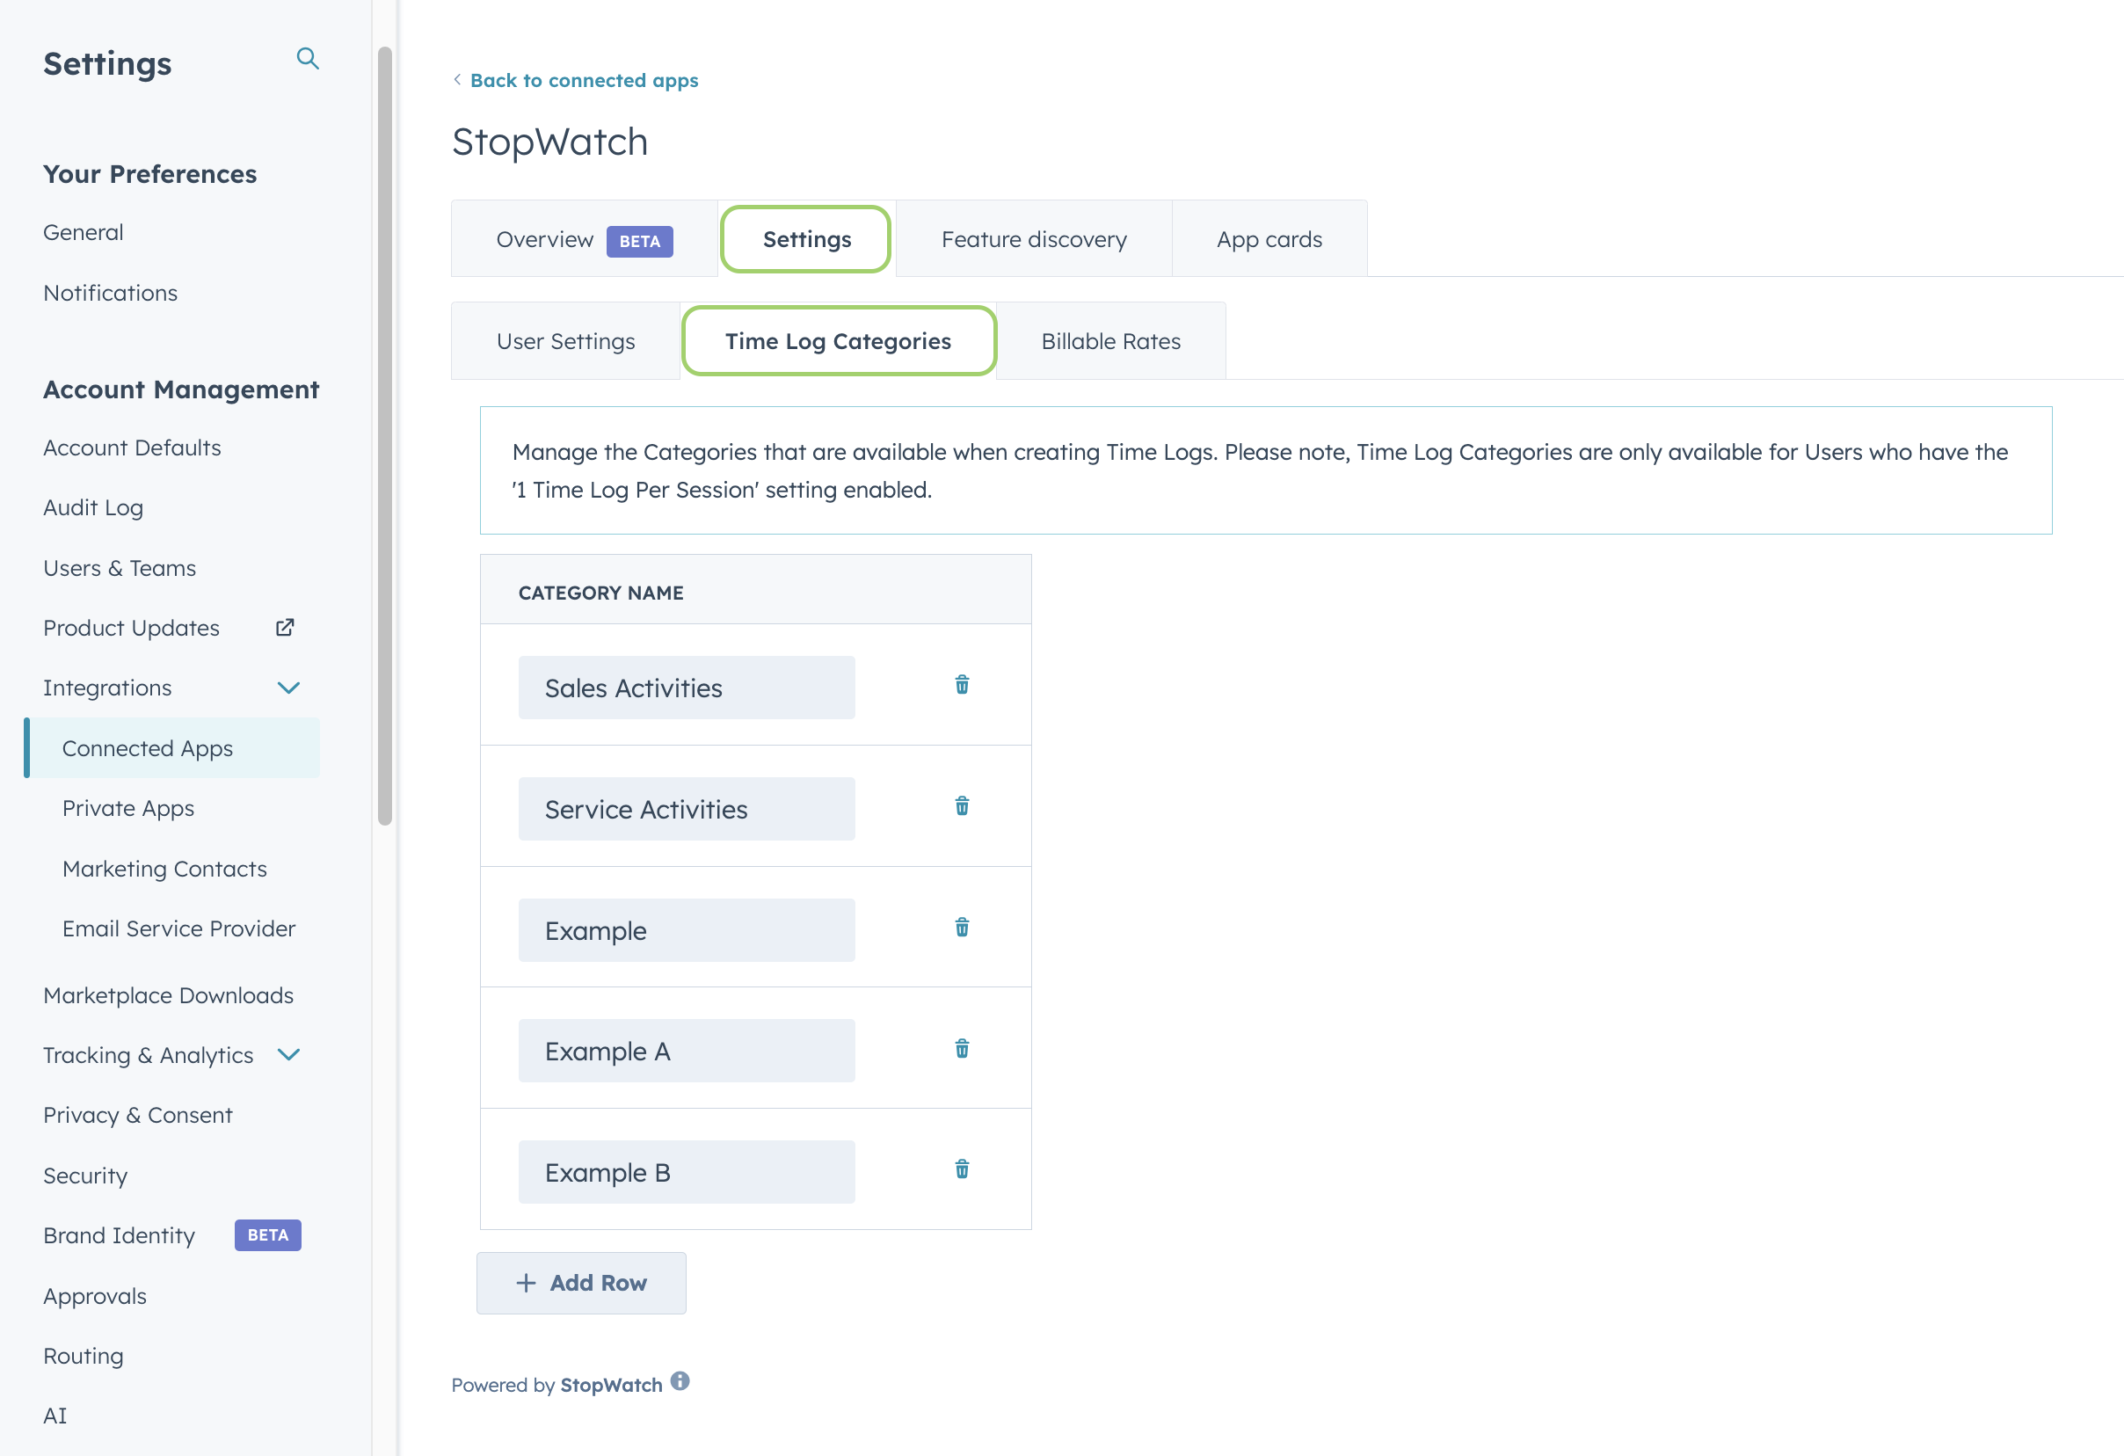
Task: Switch to the Billable Rates tab
Action: coord(1110,341)
